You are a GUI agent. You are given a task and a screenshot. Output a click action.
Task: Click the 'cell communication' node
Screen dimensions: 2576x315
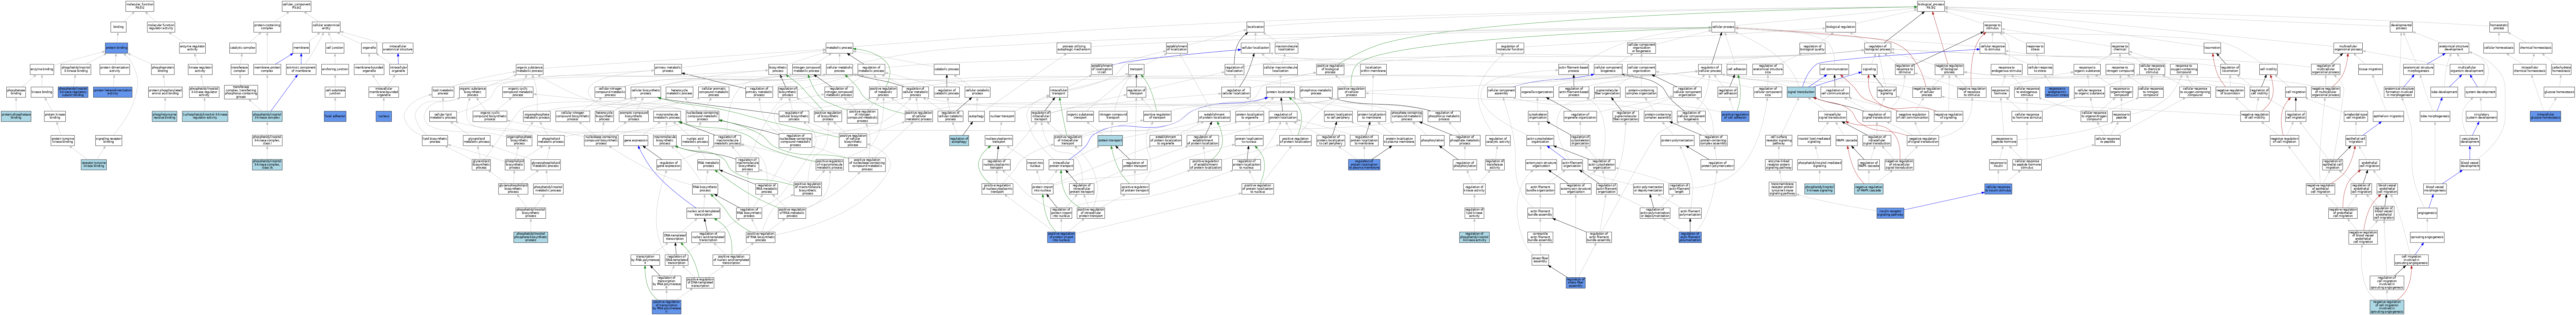(x=1834, y=69)
